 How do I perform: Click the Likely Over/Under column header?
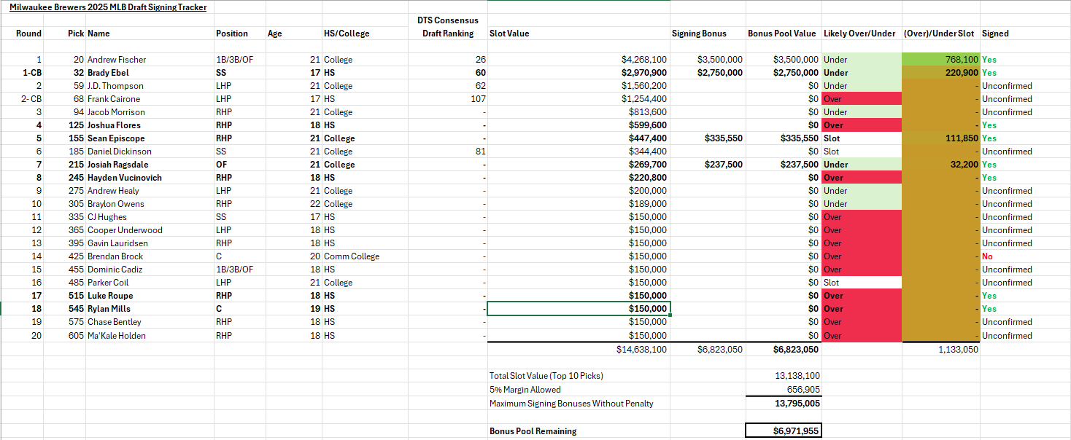click(x=859, y=34)
